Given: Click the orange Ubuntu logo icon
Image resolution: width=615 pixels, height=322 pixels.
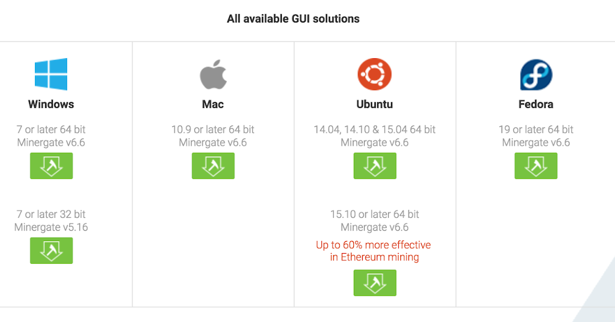Looking at the screenshot, I should [375, 74].
